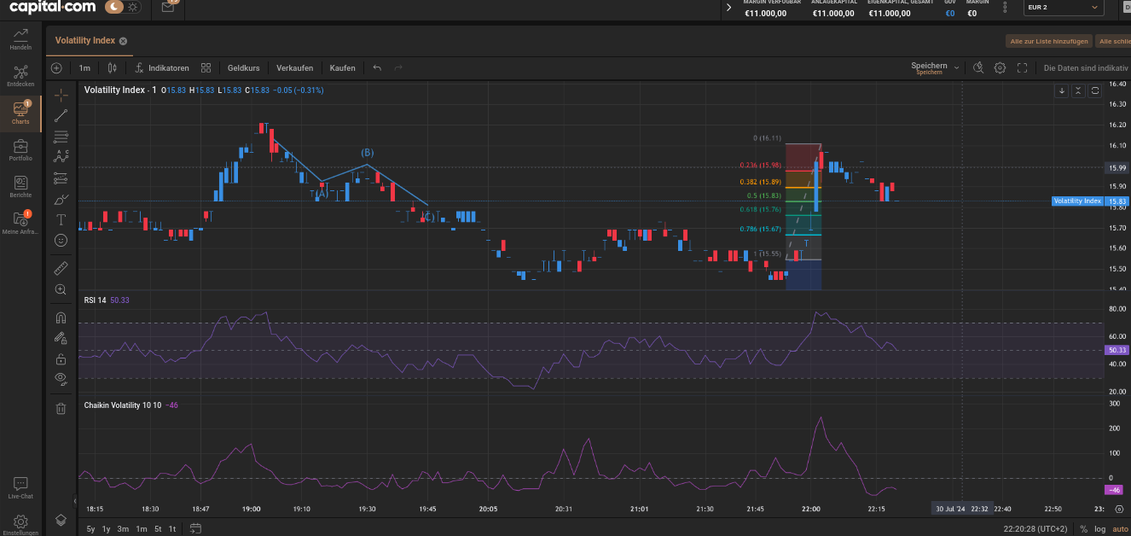
Task: Collapse the drawing toolbar side arrow
Action: pos(75,501)
